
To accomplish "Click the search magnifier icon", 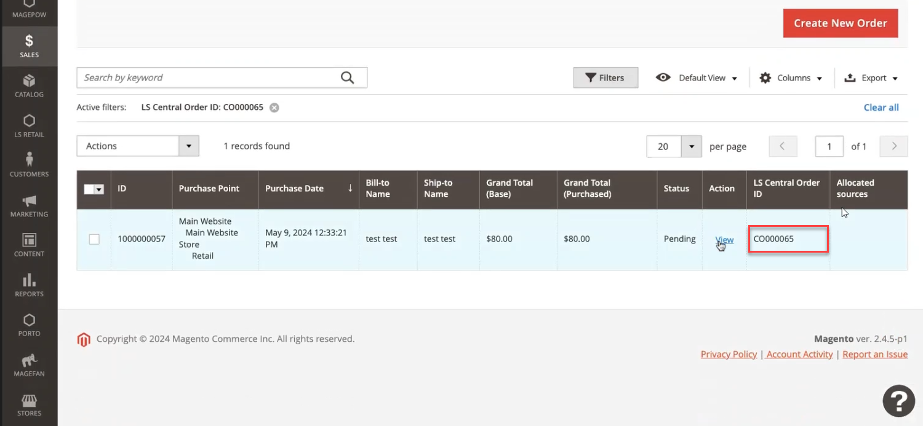I will tap(348, 78).
